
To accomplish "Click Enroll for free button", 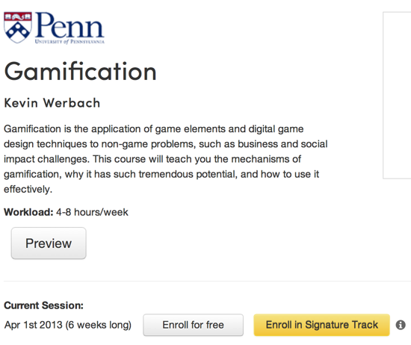I will [194, 325].
